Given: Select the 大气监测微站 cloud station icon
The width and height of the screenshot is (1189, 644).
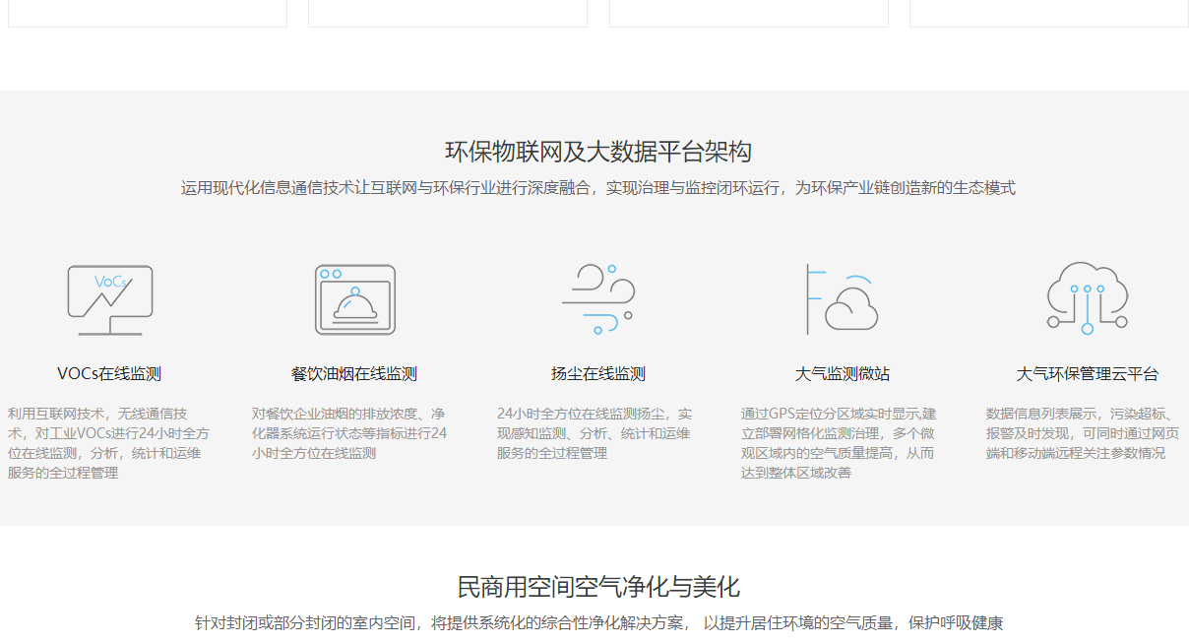Looking at the screenshot, I should point(842,297).
